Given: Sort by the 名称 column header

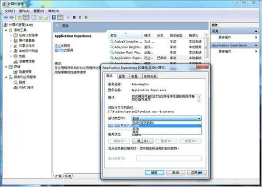Looking at the screenshot, I should [126, 36].
